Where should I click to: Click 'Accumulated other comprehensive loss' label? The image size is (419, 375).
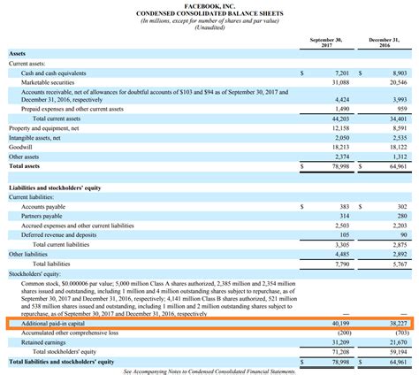[x=70, y=333]
